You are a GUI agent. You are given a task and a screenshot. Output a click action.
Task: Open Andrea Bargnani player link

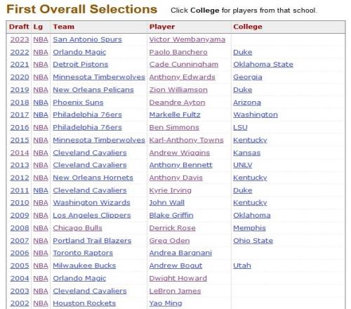180,253
